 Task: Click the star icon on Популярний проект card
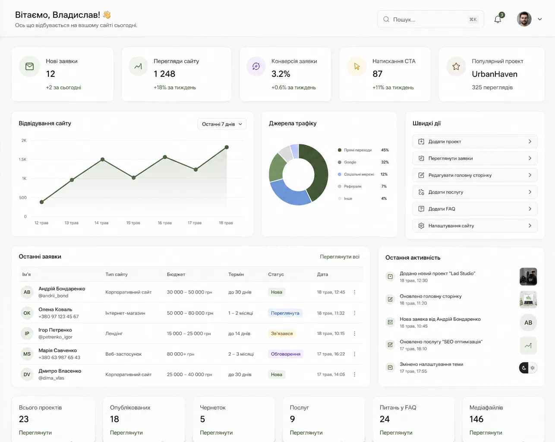coord(456,66)
